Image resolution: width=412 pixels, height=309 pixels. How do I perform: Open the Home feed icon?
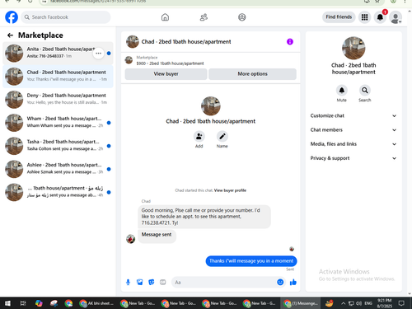165,17
